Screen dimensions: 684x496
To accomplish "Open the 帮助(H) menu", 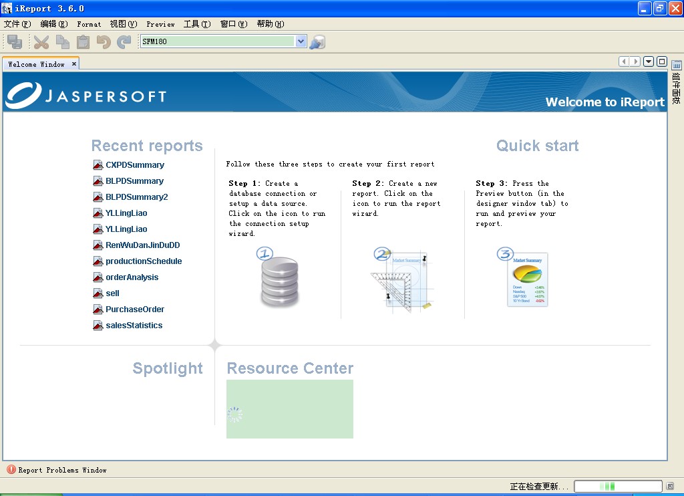I will pyautogui.click(x=271, y=24).
